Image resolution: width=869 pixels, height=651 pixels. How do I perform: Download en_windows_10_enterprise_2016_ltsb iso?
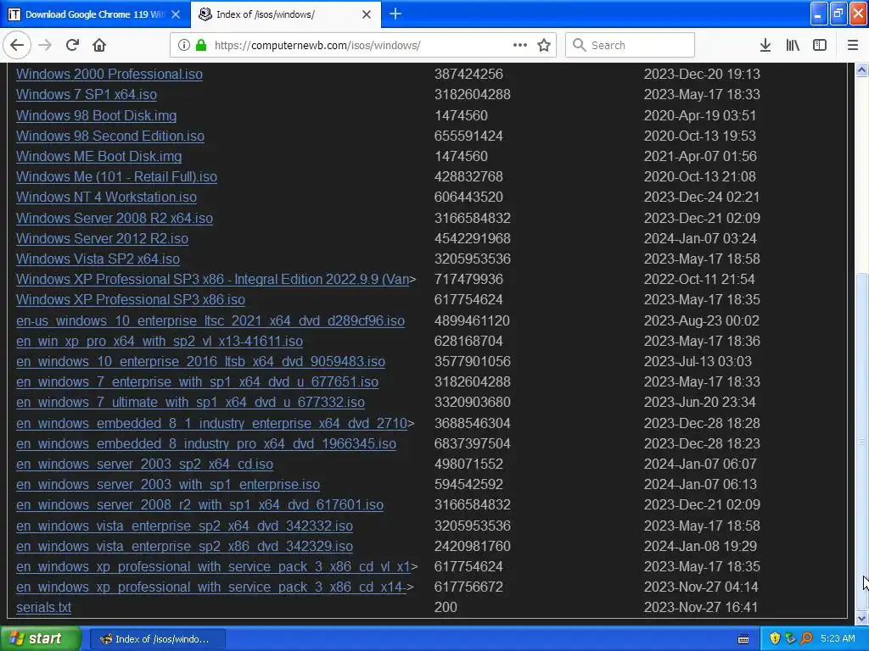pos(200,362)
